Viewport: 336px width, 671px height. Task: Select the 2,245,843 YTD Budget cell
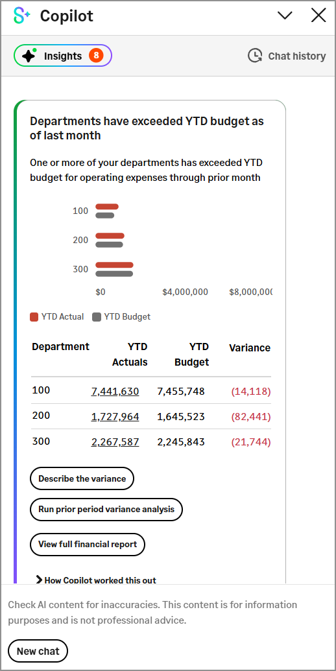pyautogui.click(x=180, y=441)
